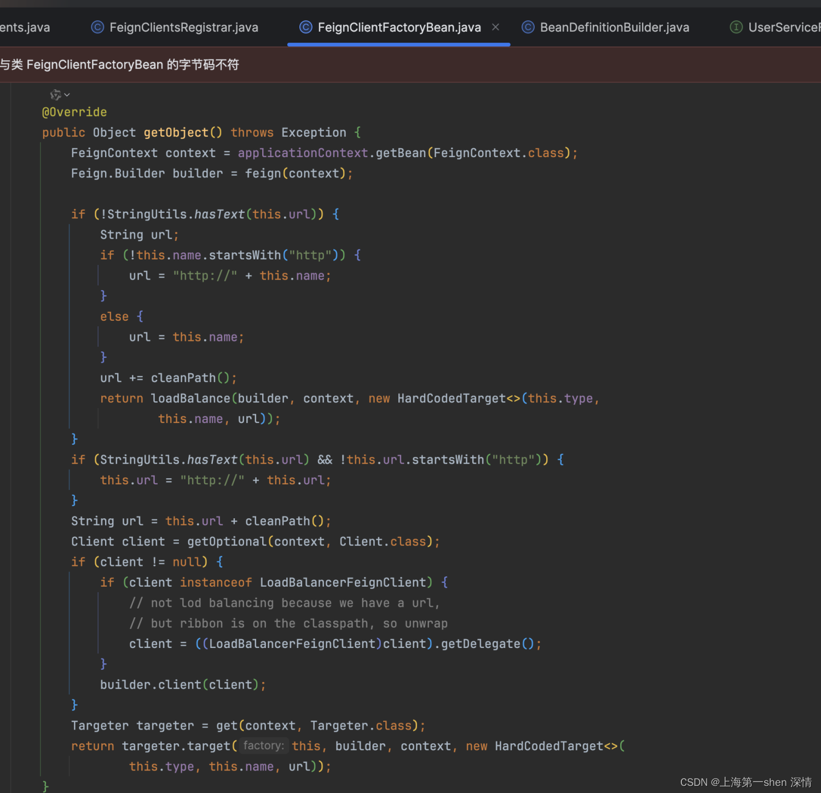Close the FeignClientFactoryBean.java tab
This screenshot has height=793, width=821.
(x=495, y=27)
